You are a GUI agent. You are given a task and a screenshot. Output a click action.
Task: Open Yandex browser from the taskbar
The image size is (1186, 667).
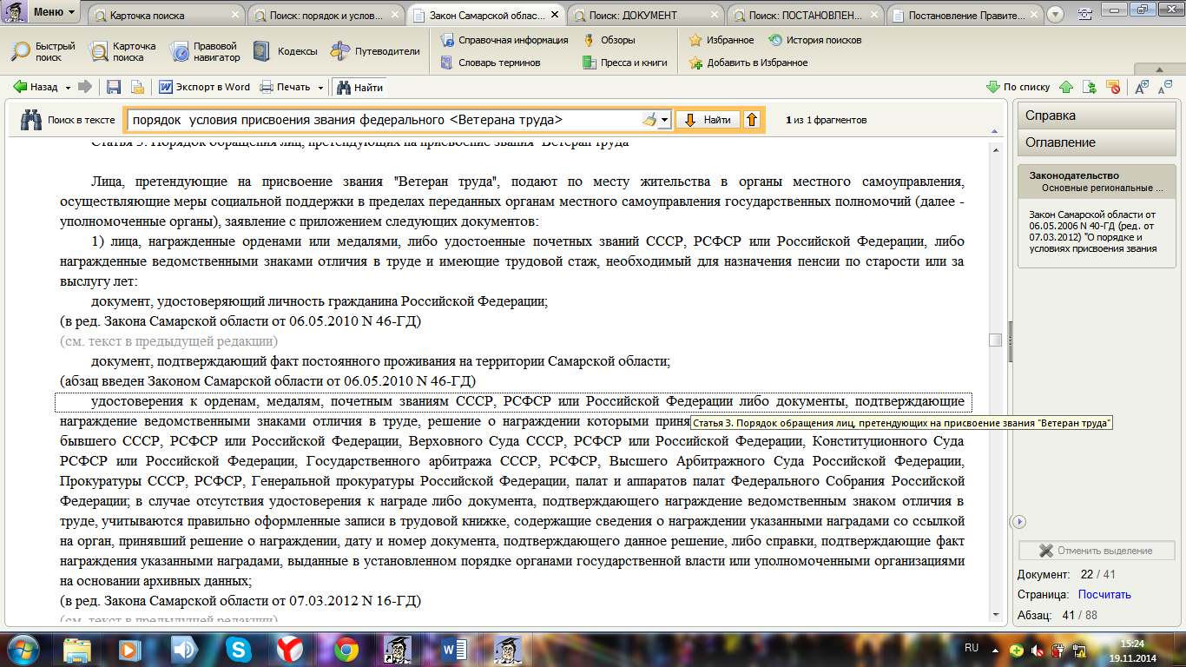pos(291,650)
